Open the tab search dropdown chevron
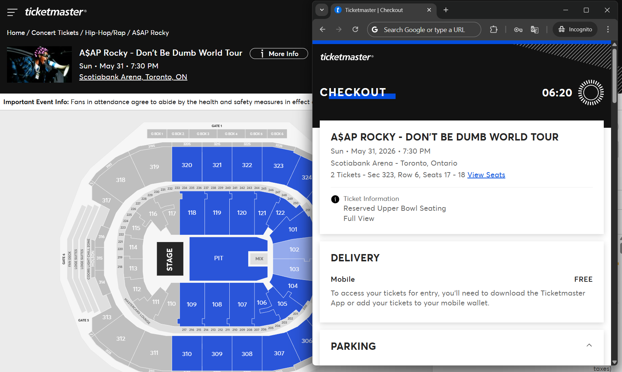The image size is (622, 372). click(x=322, y=10)
